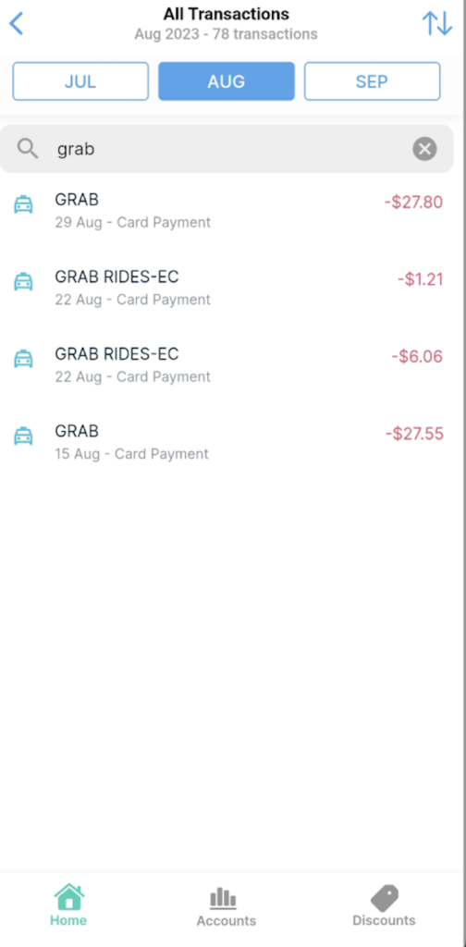Tap the All Transactions title

click(x=227, y=14)
